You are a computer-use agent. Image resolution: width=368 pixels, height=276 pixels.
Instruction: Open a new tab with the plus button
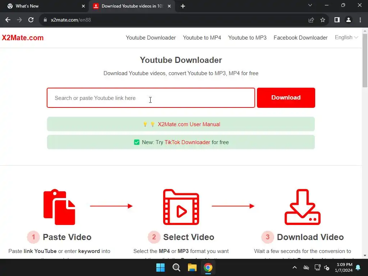click(x=183, y=6)
